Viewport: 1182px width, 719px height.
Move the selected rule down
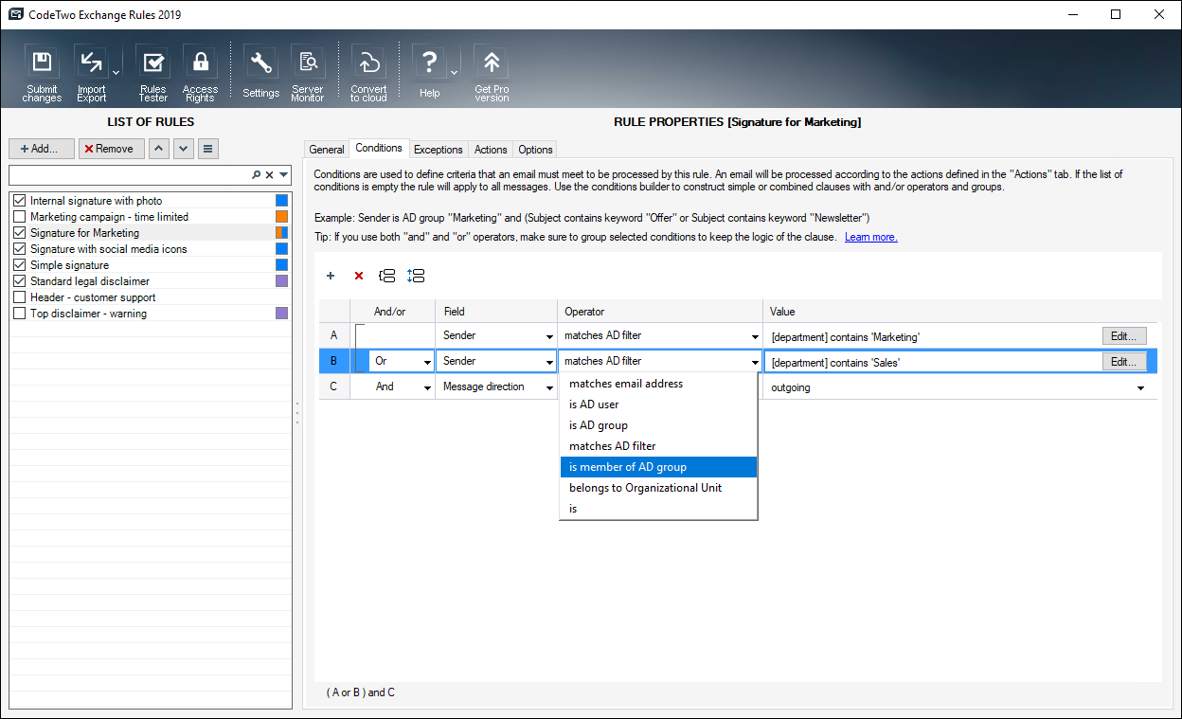(x=184, y=149)
